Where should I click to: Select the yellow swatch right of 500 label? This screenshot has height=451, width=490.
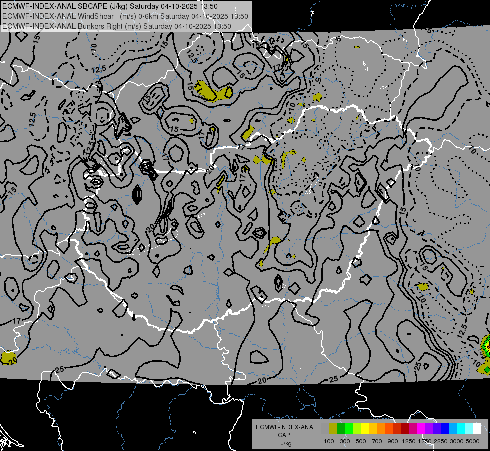pyautogui.click(x=365, y=429)
